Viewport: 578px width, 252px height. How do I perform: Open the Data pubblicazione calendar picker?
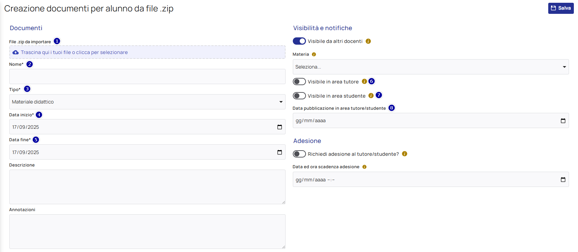(563, 120)
